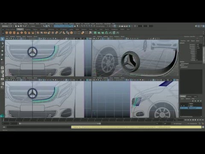Switch to the Curves / Surfaces shelf tab
This screenshot has height=154, width=205.
click(x=10, y=29)
